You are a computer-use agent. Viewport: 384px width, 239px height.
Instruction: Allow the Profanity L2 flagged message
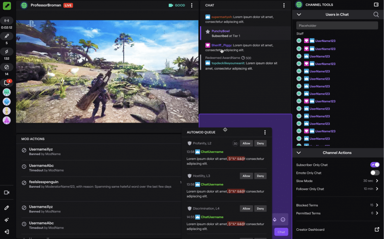(246, 143)
